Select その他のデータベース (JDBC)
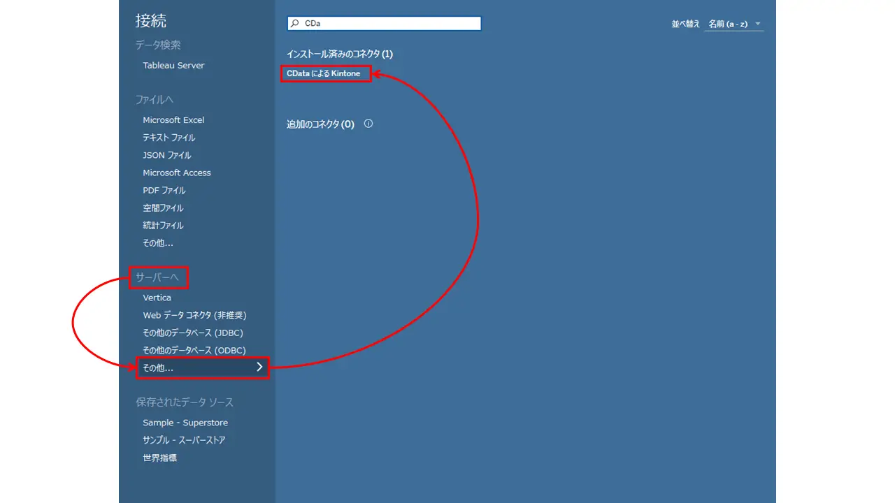Viewport: 895px width, 503px height. (193, 333)
